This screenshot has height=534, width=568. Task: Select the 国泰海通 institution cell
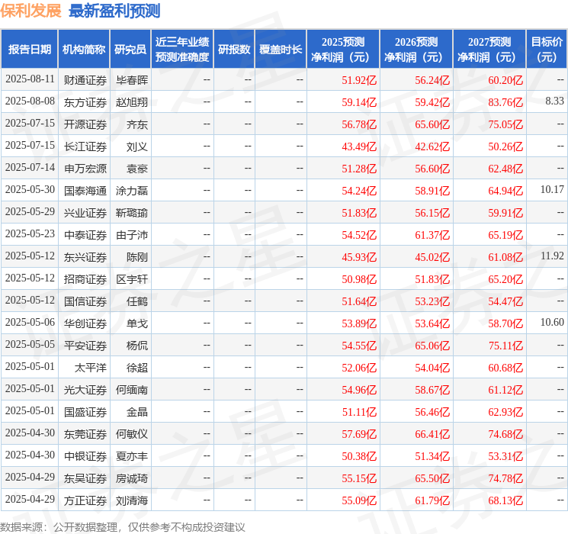click(85, 191)
